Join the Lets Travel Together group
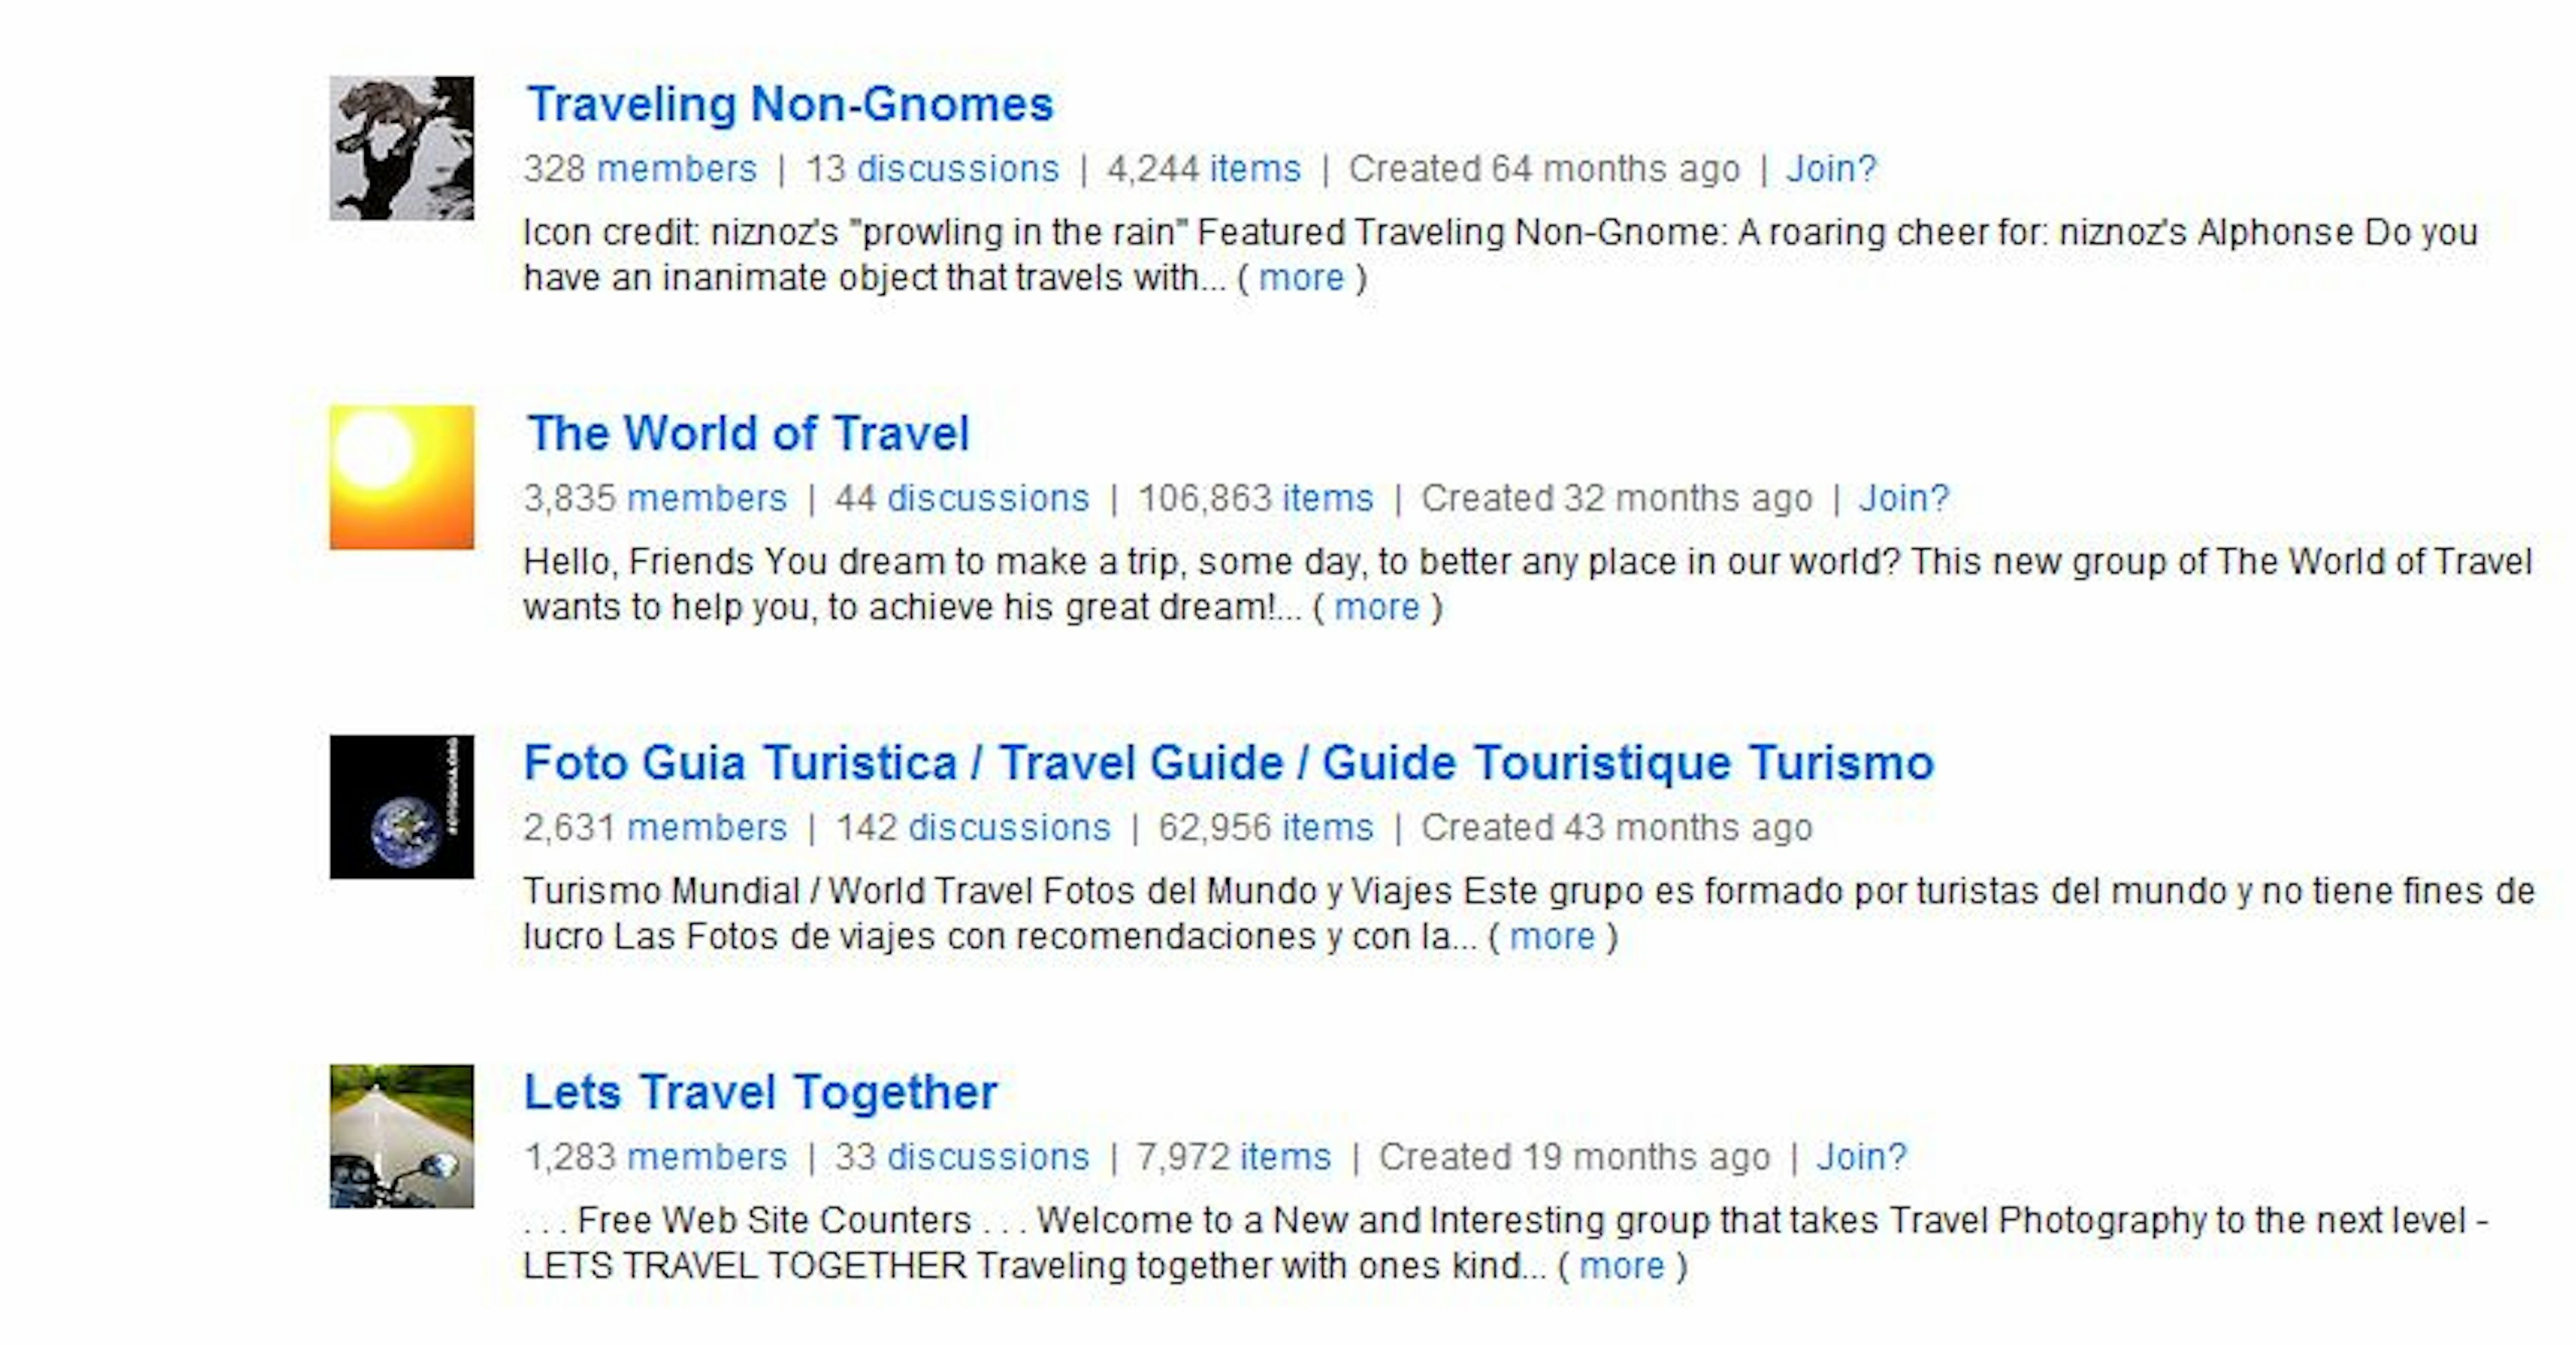Screen dimensions: 2576x1345 [x=1861, y=1157]
